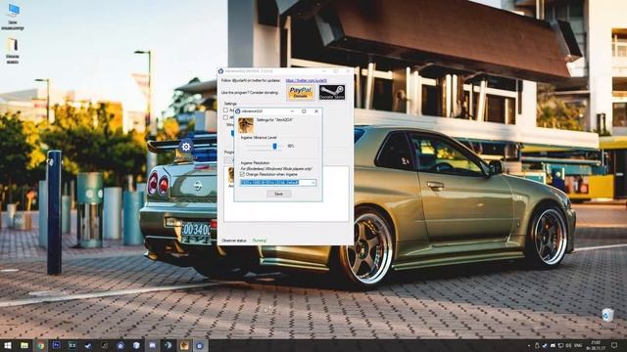Open the ingame resolution dropdown

(278, 183)
